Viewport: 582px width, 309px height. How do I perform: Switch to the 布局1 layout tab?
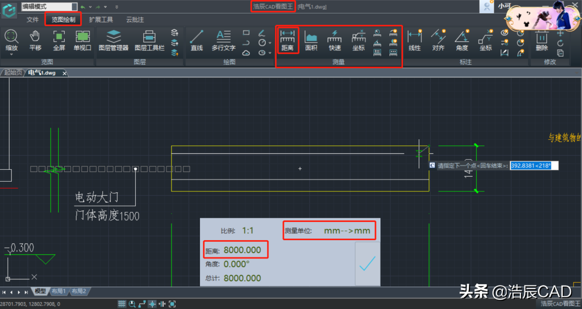(x=59, y=291)
